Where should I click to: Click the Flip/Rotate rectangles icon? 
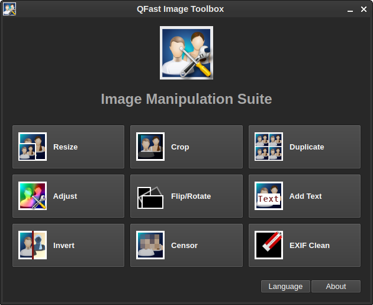(x=150, y=196)
